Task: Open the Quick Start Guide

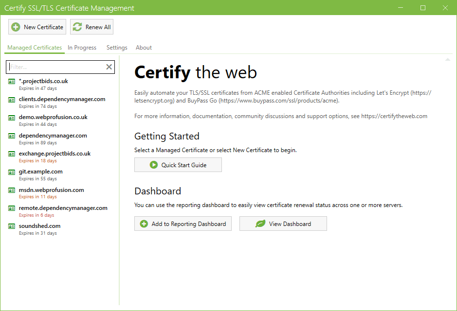Action: click(x=178, y=165)
